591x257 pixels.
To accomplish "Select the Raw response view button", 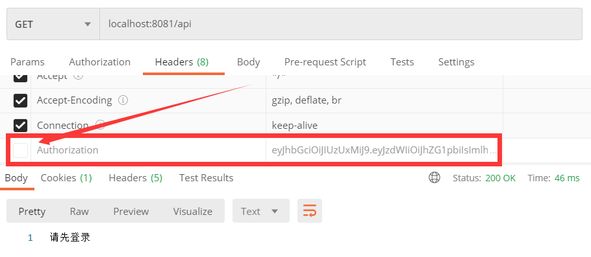I will (79, 212).
